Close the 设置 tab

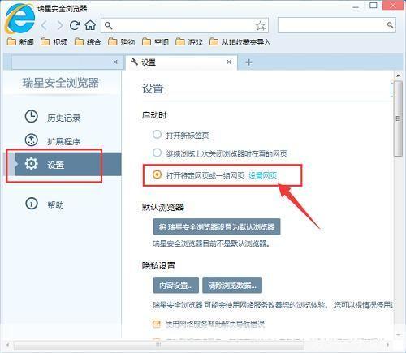[229, 62]
